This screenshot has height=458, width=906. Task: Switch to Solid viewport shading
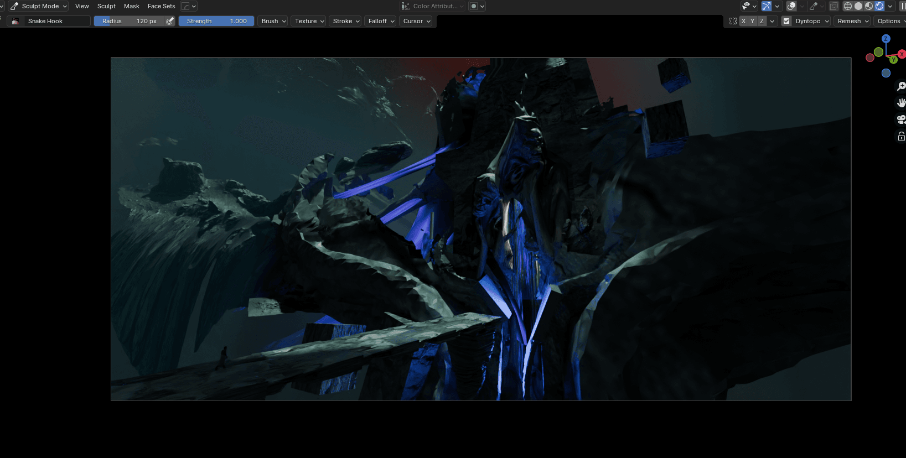coord(858,6)
